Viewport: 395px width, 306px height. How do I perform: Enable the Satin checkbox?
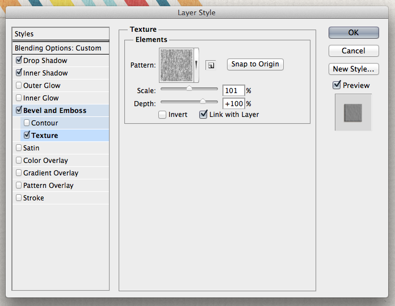click(x=19, y=148)
